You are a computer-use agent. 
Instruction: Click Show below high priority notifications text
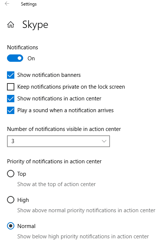click(83, 236)
